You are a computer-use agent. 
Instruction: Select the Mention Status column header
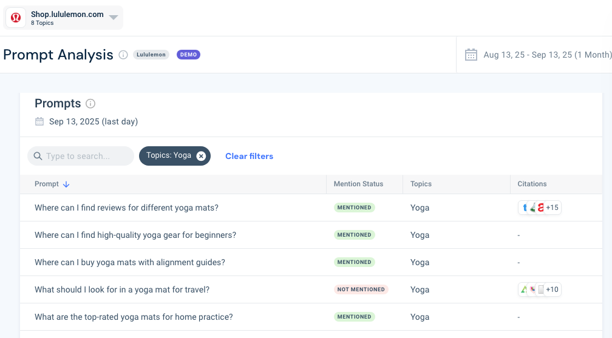[x=358, y=184]
